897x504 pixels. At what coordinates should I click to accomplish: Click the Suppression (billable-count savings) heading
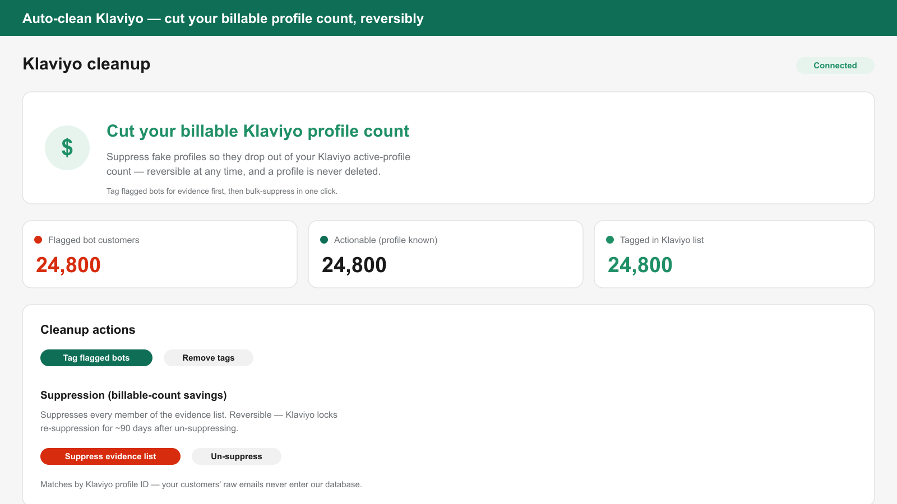[133, 395]
